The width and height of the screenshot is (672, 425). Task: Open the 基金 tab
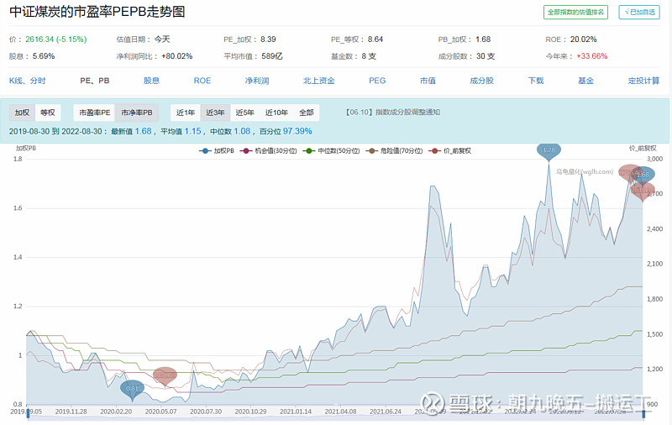585,81
